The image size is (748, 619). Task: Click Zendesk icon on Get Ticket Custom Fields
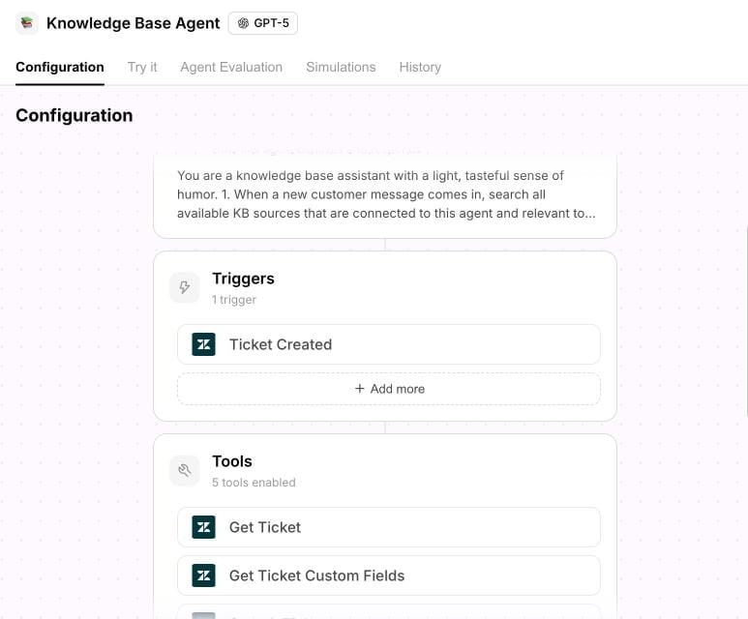point(204,575)
